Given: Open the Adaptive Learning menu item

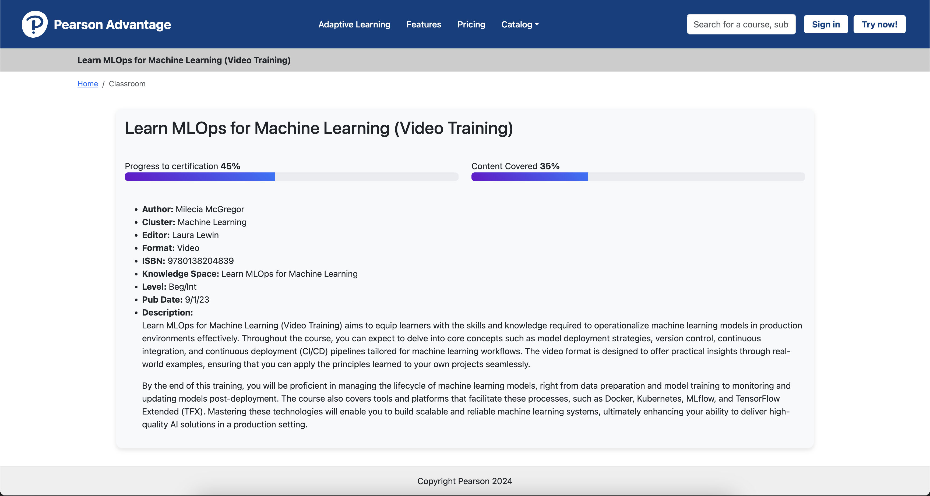Looking at the screenshot, I should (x=354, y=24).
